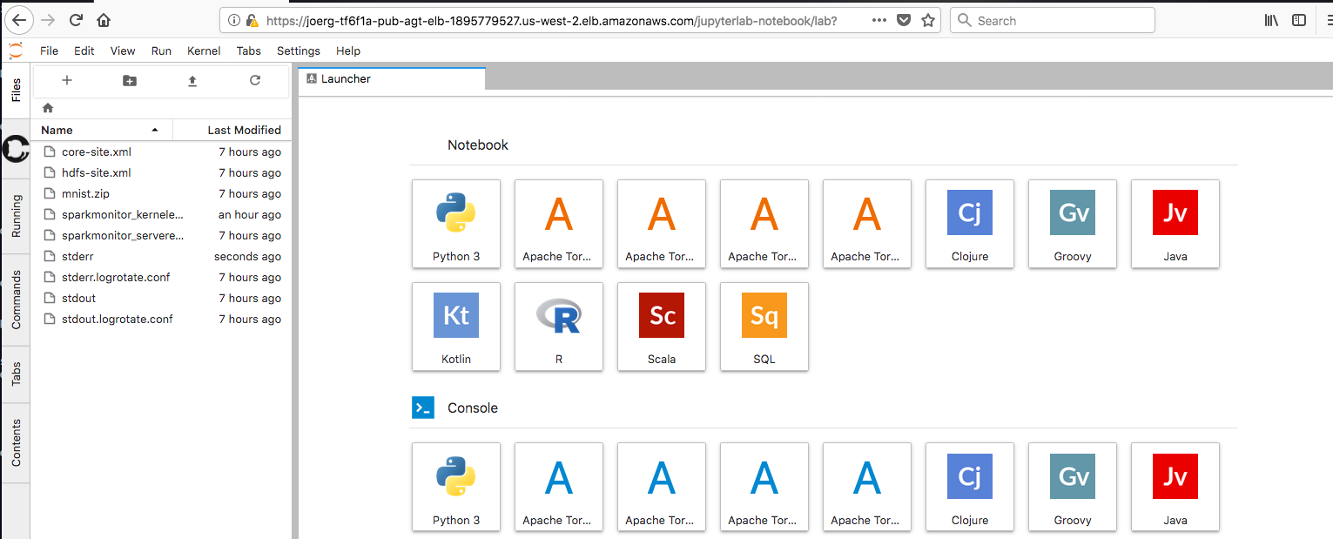Open the page actions three-dots menu

click(879, 20)
